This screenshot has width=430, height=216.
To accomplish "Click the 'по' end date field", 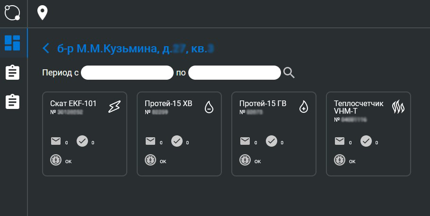I will point(235,73).
